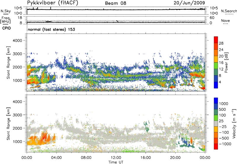
Task: Click the 12:00 time axis label
Action: coord(116,158)
